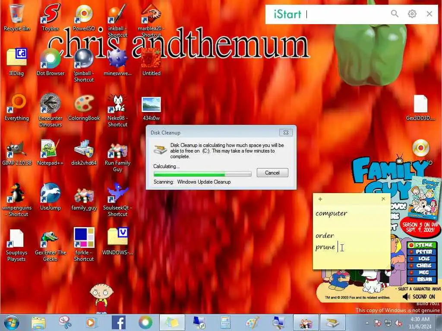442x331 pixels.
Task: Delete the sticky note with X
Action: (x=383, y=199)
